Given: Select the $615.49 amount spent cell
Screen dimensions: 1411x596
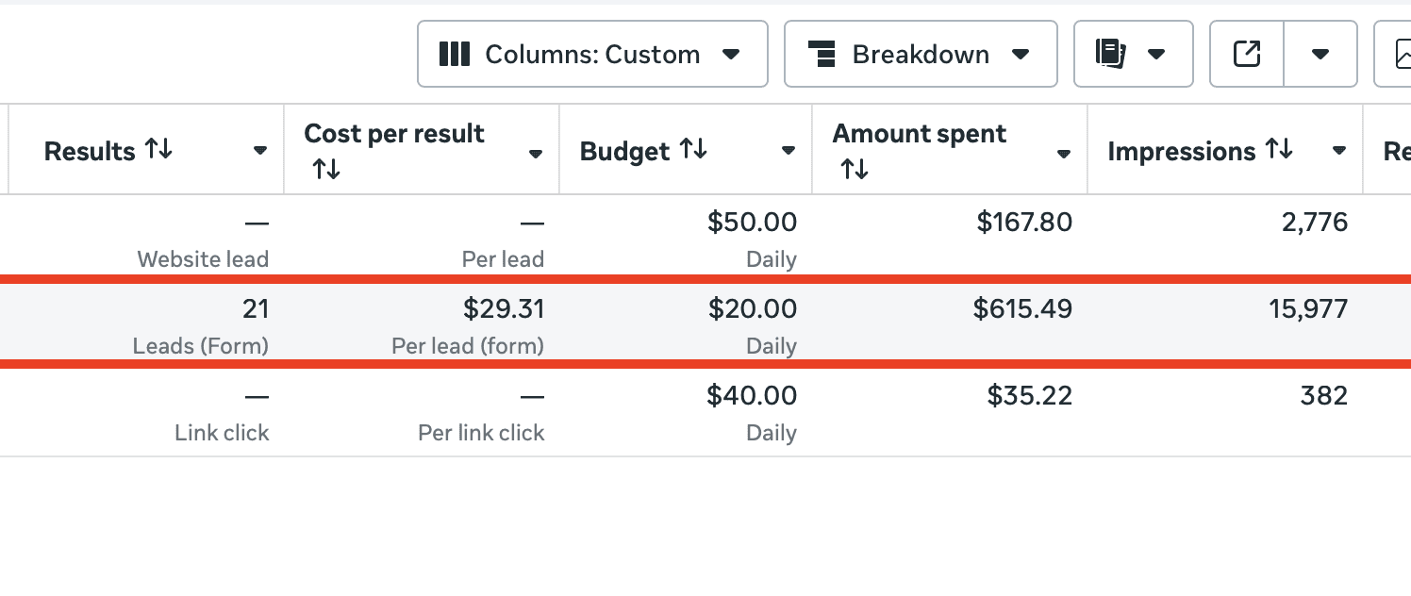Looking at the screenshot, I should pyautogui.click(x=1022, y=309).
